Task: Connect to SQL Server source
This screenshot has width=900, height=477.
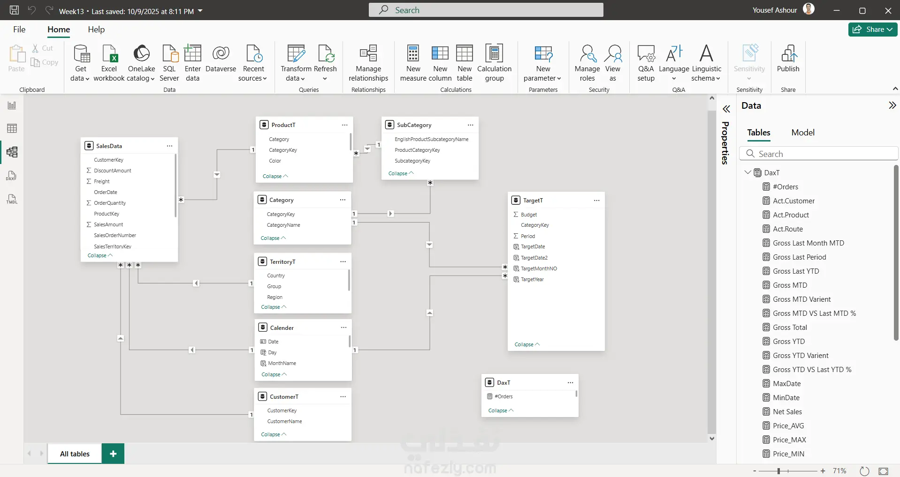Action: click(x=169, y=63)
